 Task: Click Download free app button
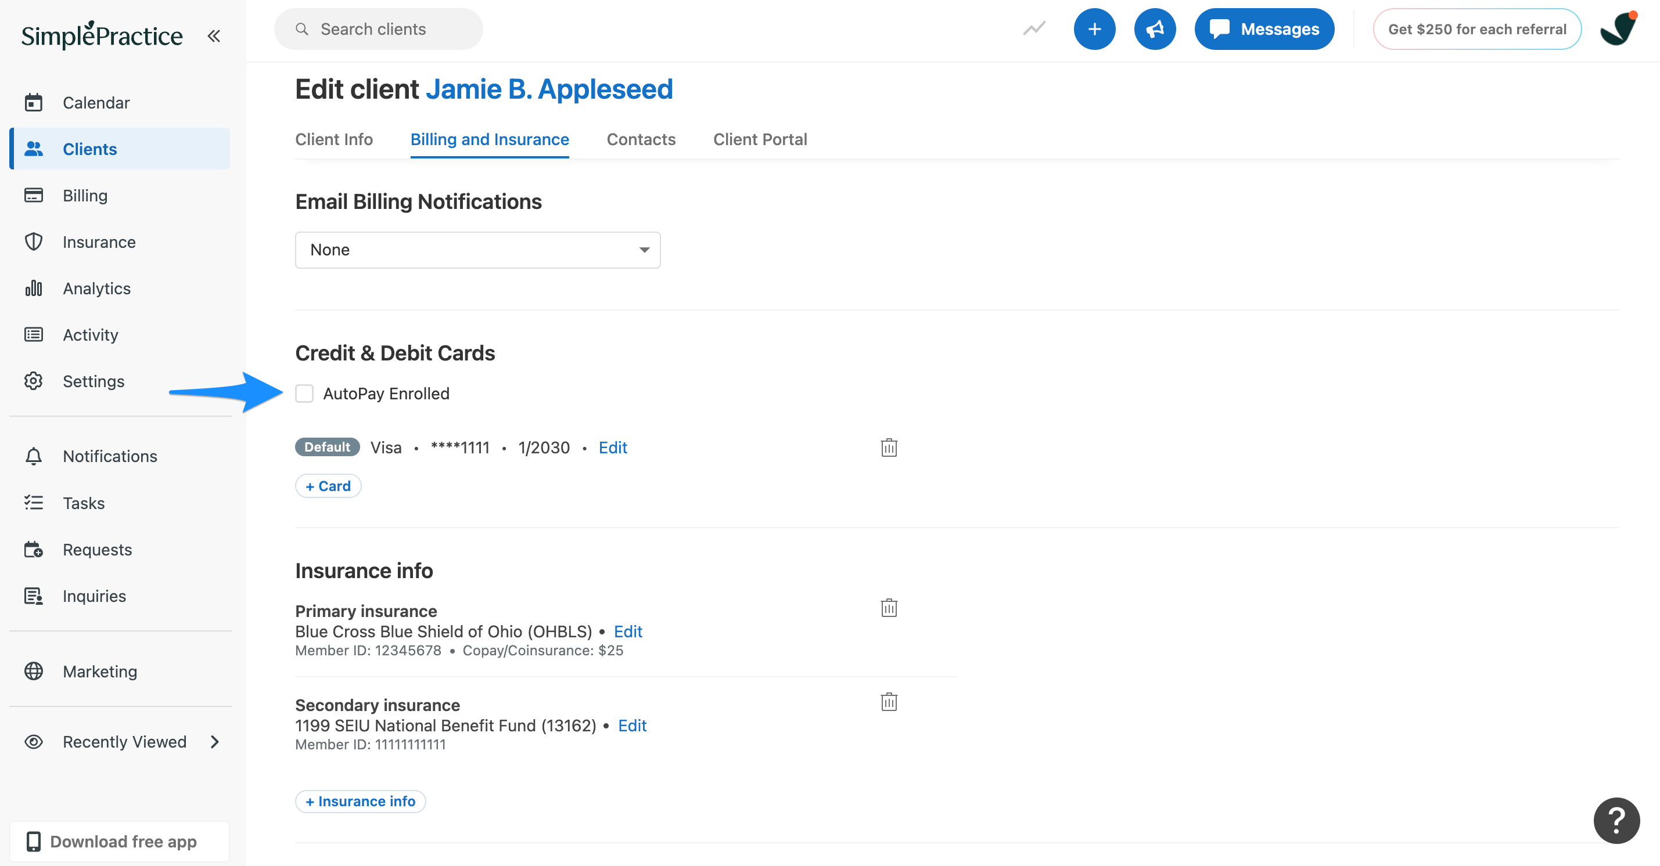tap(120, 841)
